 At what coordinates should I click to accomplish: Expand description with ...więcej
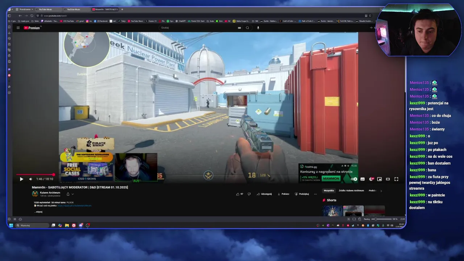pos(38,212)
